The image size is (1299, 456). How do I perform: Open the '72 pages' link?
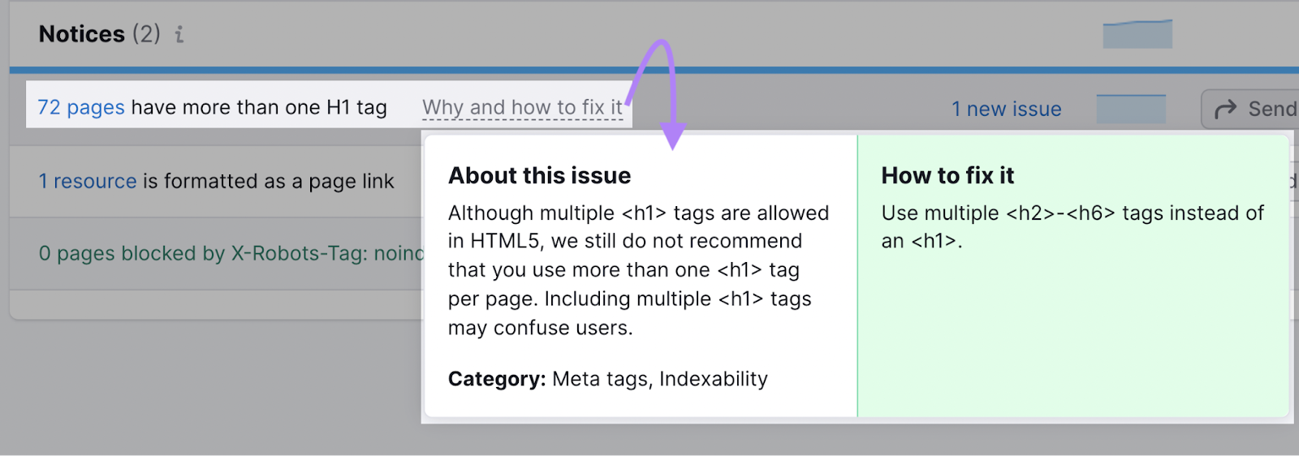81,107
